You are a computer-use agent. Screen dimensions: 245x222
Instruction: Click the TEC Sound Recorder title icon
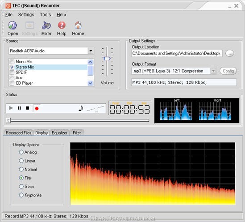(x=8, y=6)
